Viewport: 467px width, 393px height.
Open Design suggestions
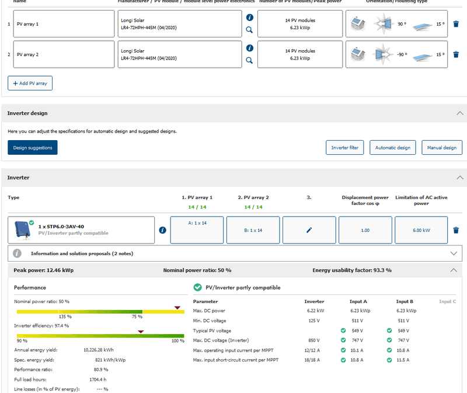[33, 148]
